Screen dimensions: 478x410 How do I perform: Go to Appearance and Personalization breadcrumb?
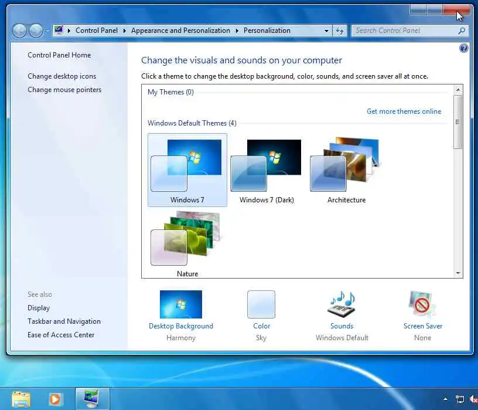point(180,31)
